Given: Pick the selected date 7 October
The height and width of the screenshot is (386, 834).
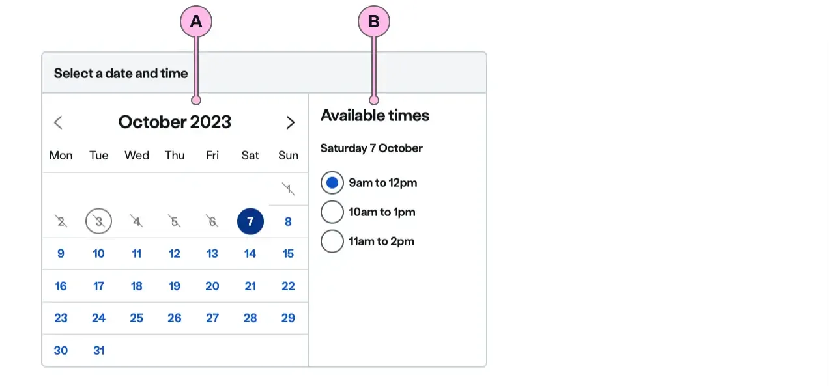Looking at the screenshot, I should pyautogui.click(x=250, y=221).
